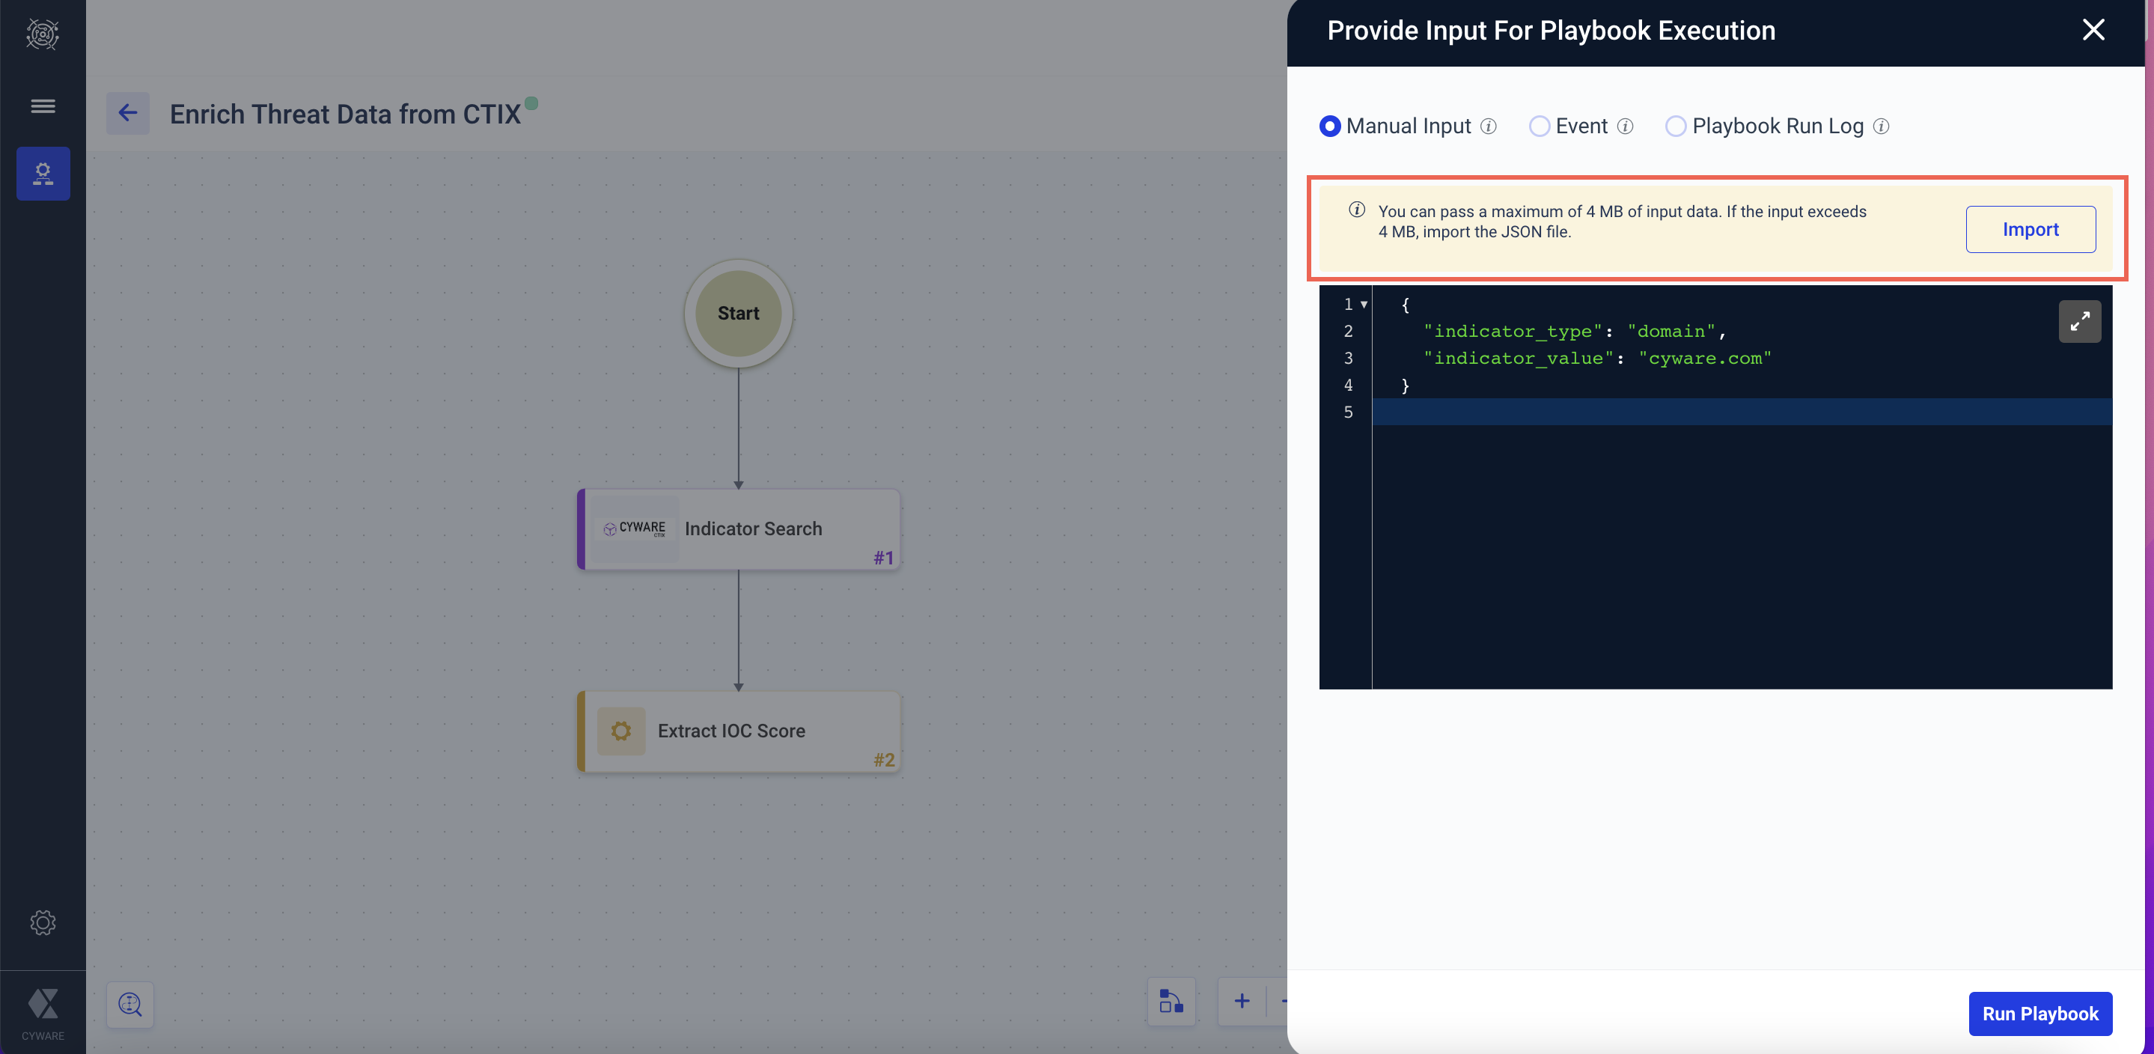Collapse the JSON fold arrow on line 1
The image size is (2154, 1054).
pos(1364,305)
